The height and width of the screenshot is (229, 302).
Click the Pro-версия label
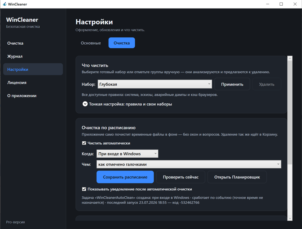click(15, 222)
